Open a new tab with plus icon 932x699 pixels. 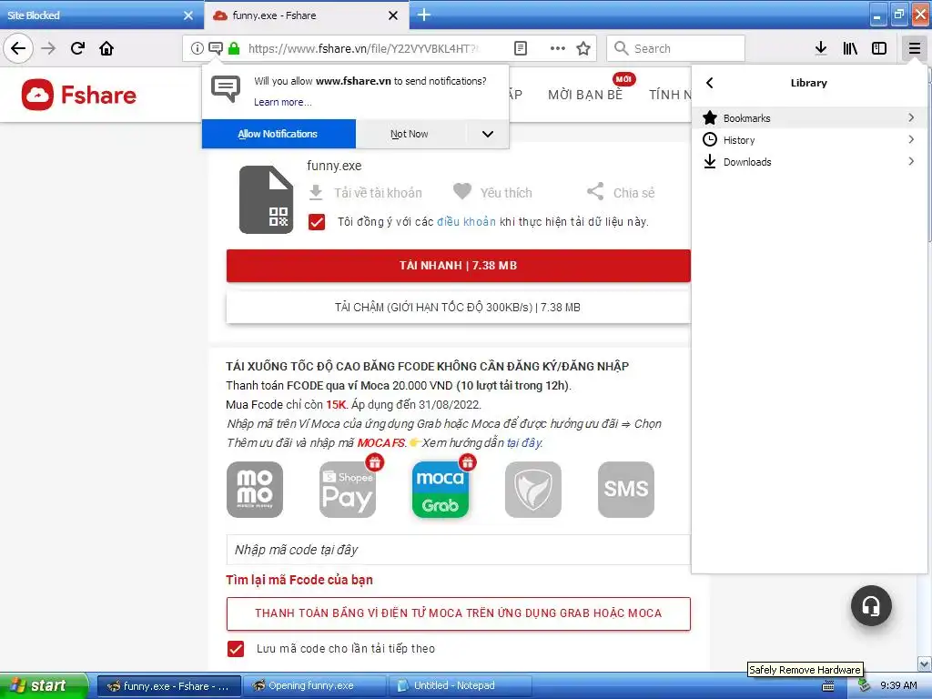pos(424,15)
